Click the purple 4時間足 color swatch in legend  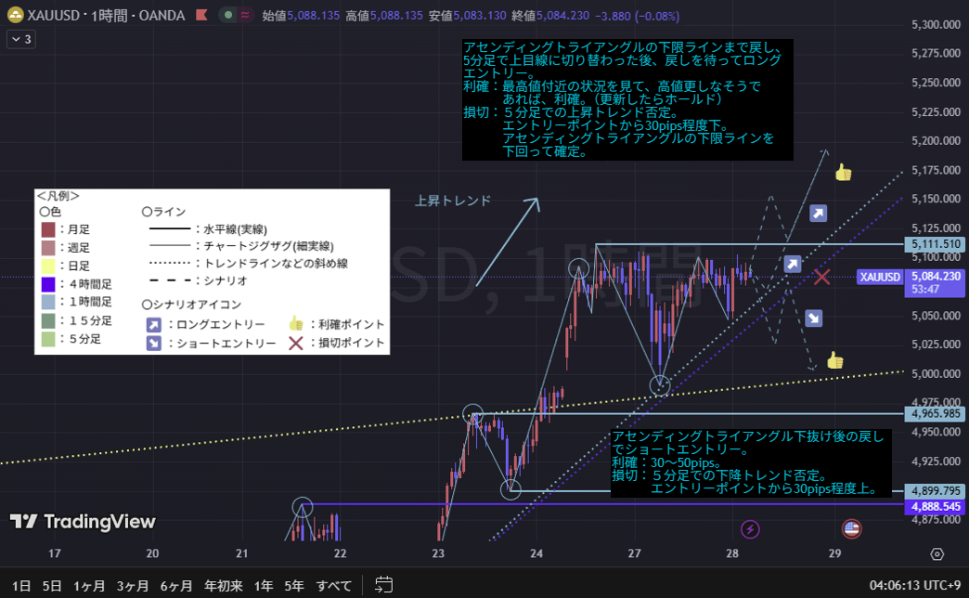pyautogui.click(x=47, y=284)
